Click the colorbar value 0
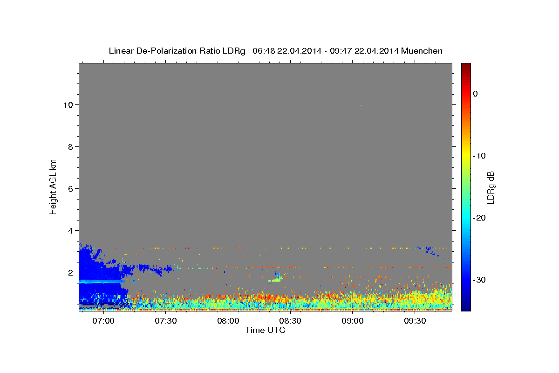 [475, 94]
